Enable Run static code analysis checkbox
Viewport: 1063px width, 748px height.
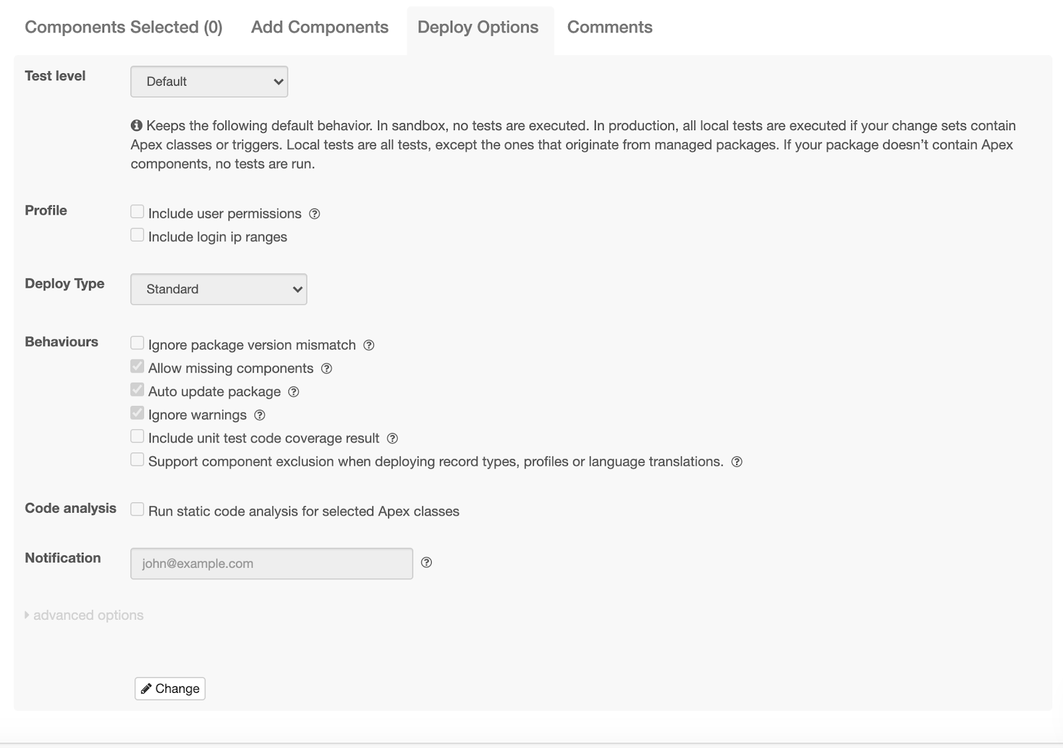coord(137,510)
